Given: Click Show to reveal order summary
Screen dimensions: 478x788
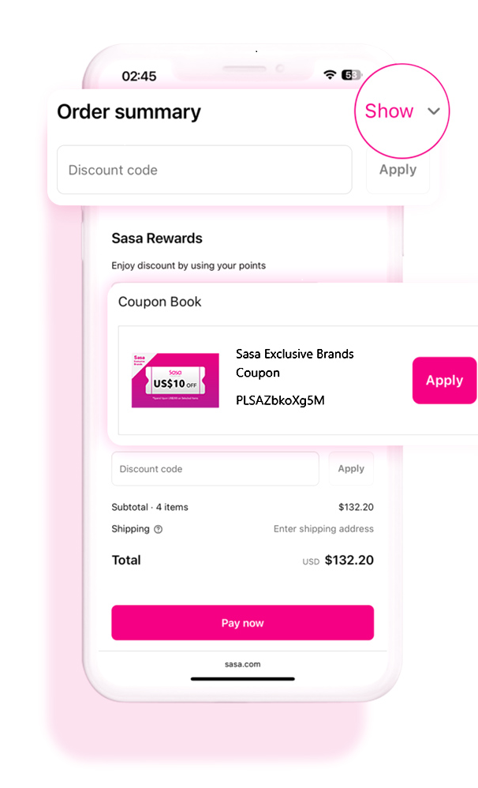Looking at the screenshot, I should point(389,111).
